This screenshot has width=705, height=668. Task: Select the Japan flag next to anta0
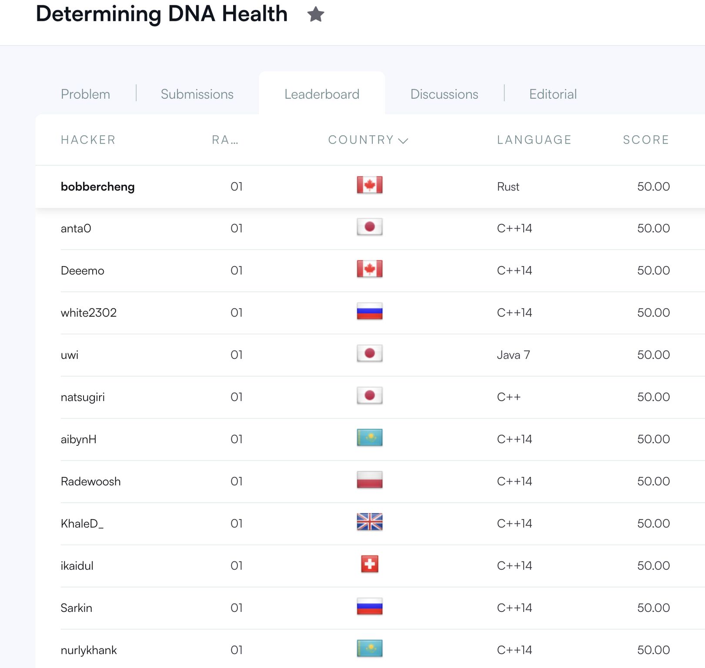click(x=369, y=227)
